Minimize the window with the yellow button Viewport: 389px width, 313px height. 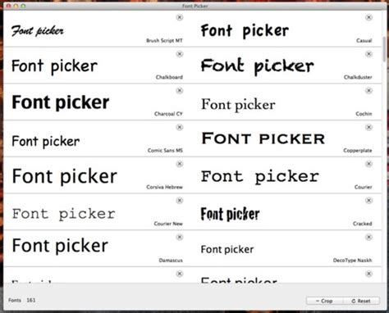point(16,6)
